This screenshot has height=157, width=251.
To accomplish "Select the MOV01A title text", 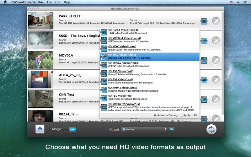I will click(66, 56).
